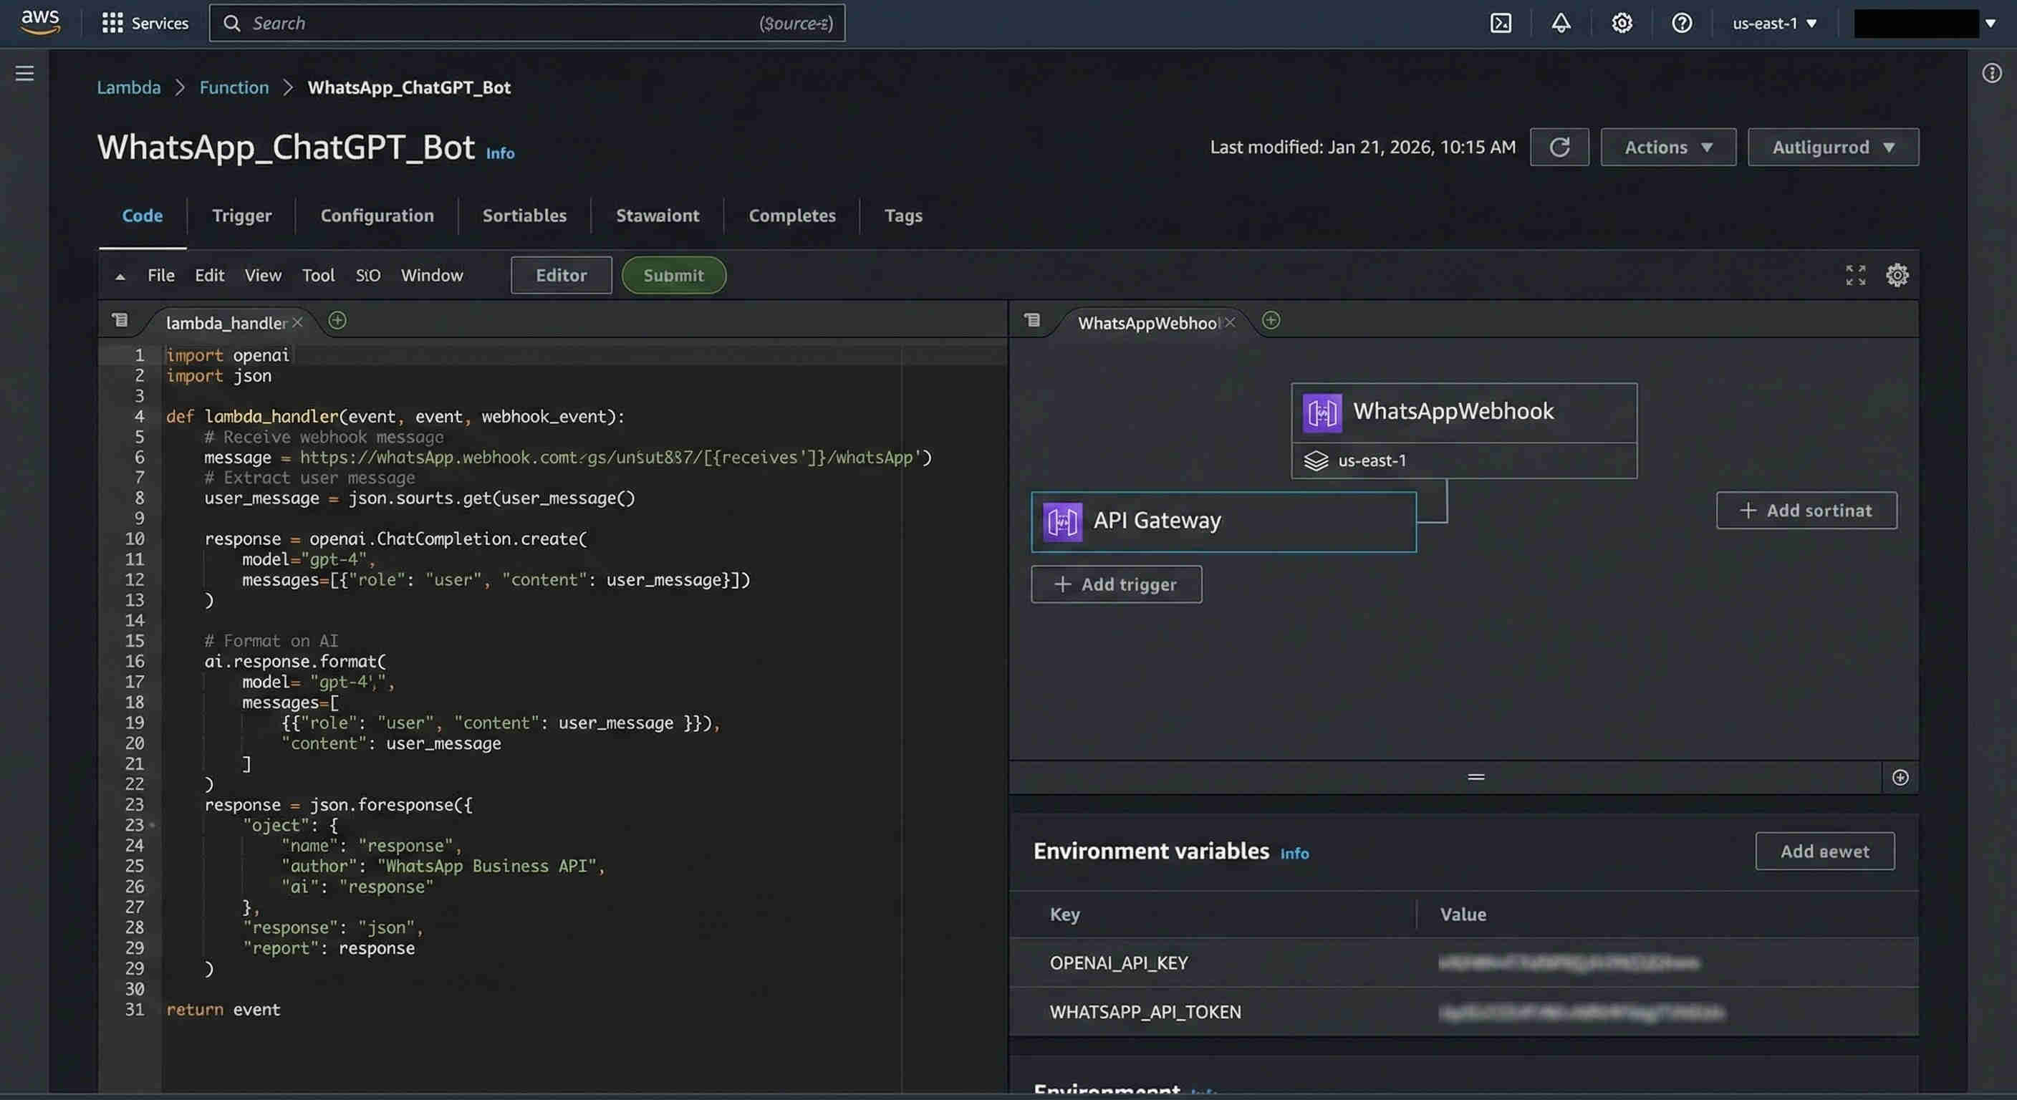Switch to the Sortiables tab
Viewport: 2017px width, 1100px height.
pyautogui.click(x=524, y=216)
